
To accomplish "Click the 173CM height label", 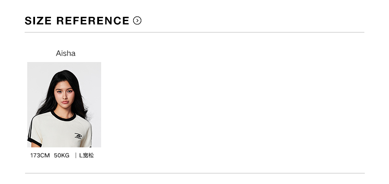I will (x=40, y=155).
